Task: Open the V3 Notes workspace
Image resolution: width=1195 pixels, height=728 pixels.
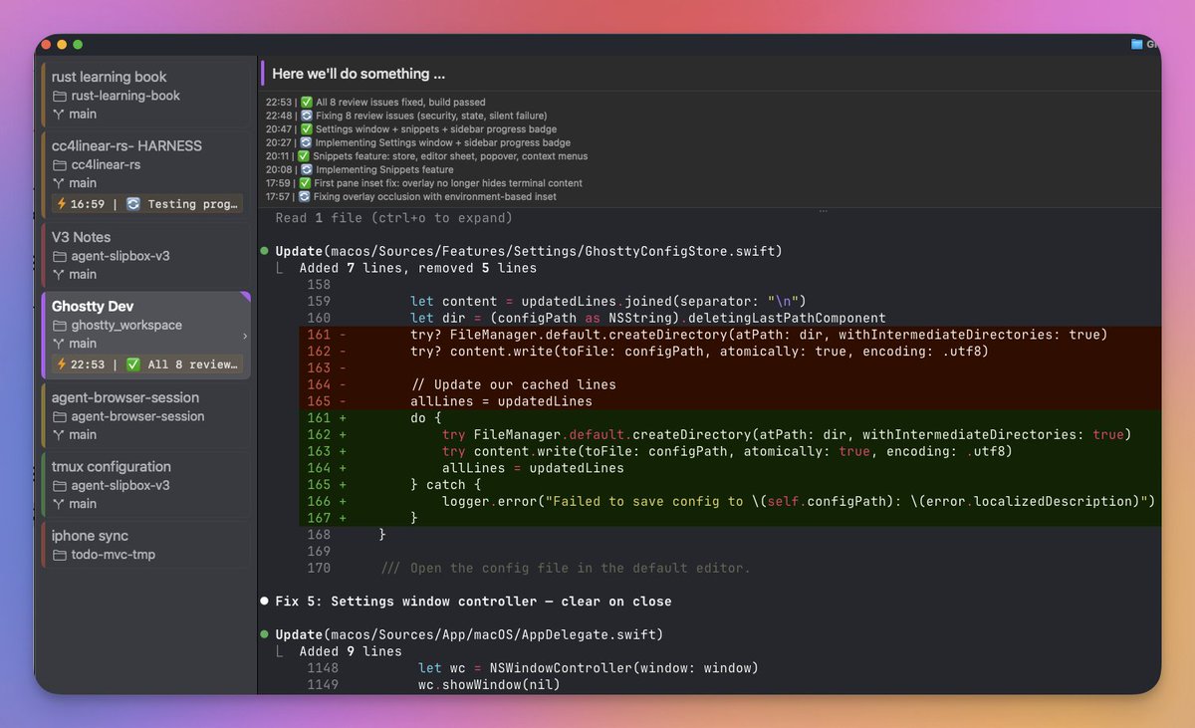Action: point(145,255)
